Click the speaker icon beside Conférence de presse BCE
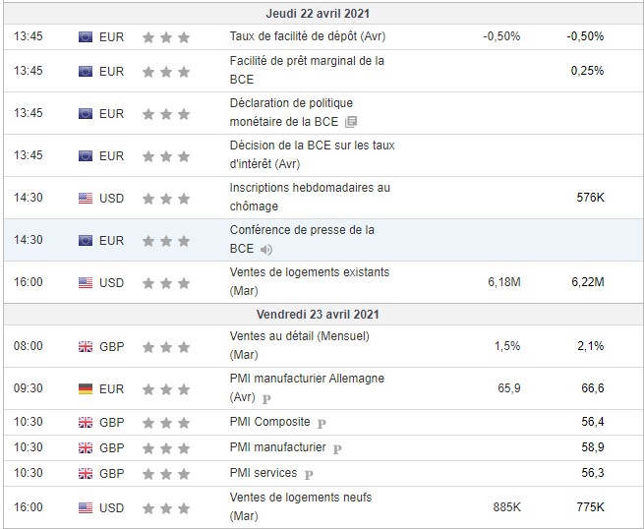644x529 pixels. 266,250
